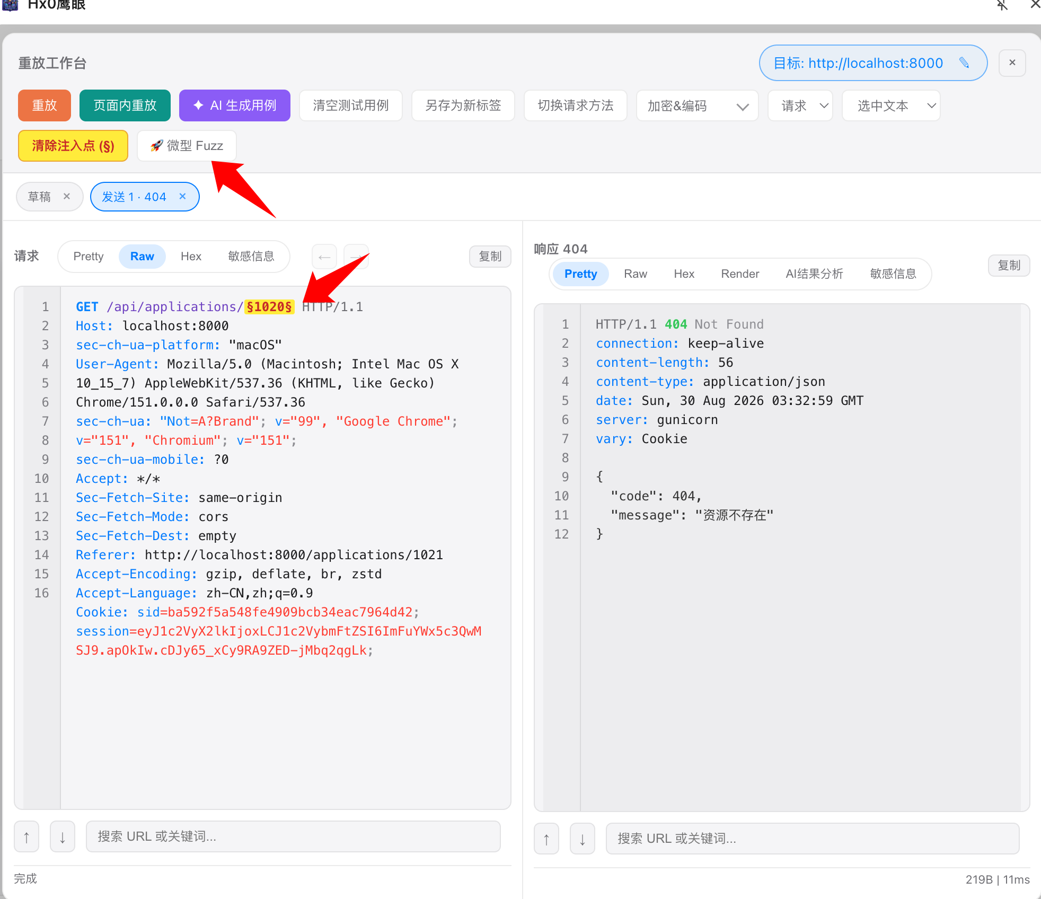Click response search previous-match up arrow

pos(546,839)
